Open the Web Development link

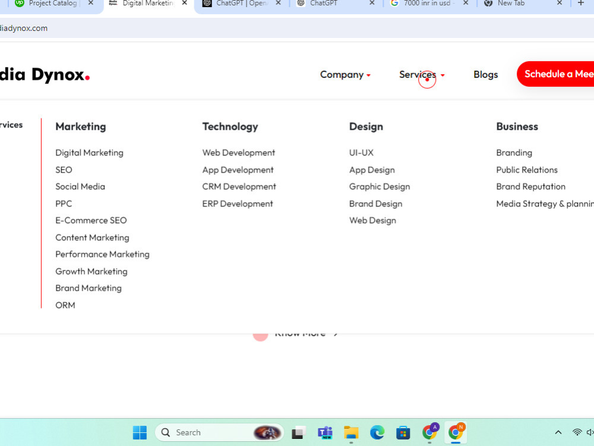click(x=239, y=153)
